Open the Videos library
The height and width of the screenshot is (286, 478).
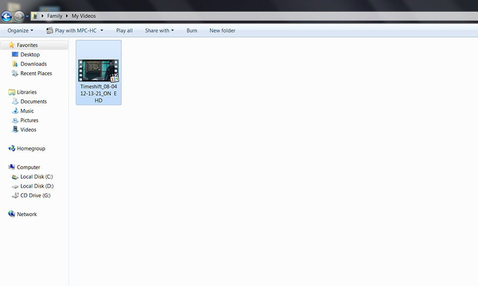[28, 130]
